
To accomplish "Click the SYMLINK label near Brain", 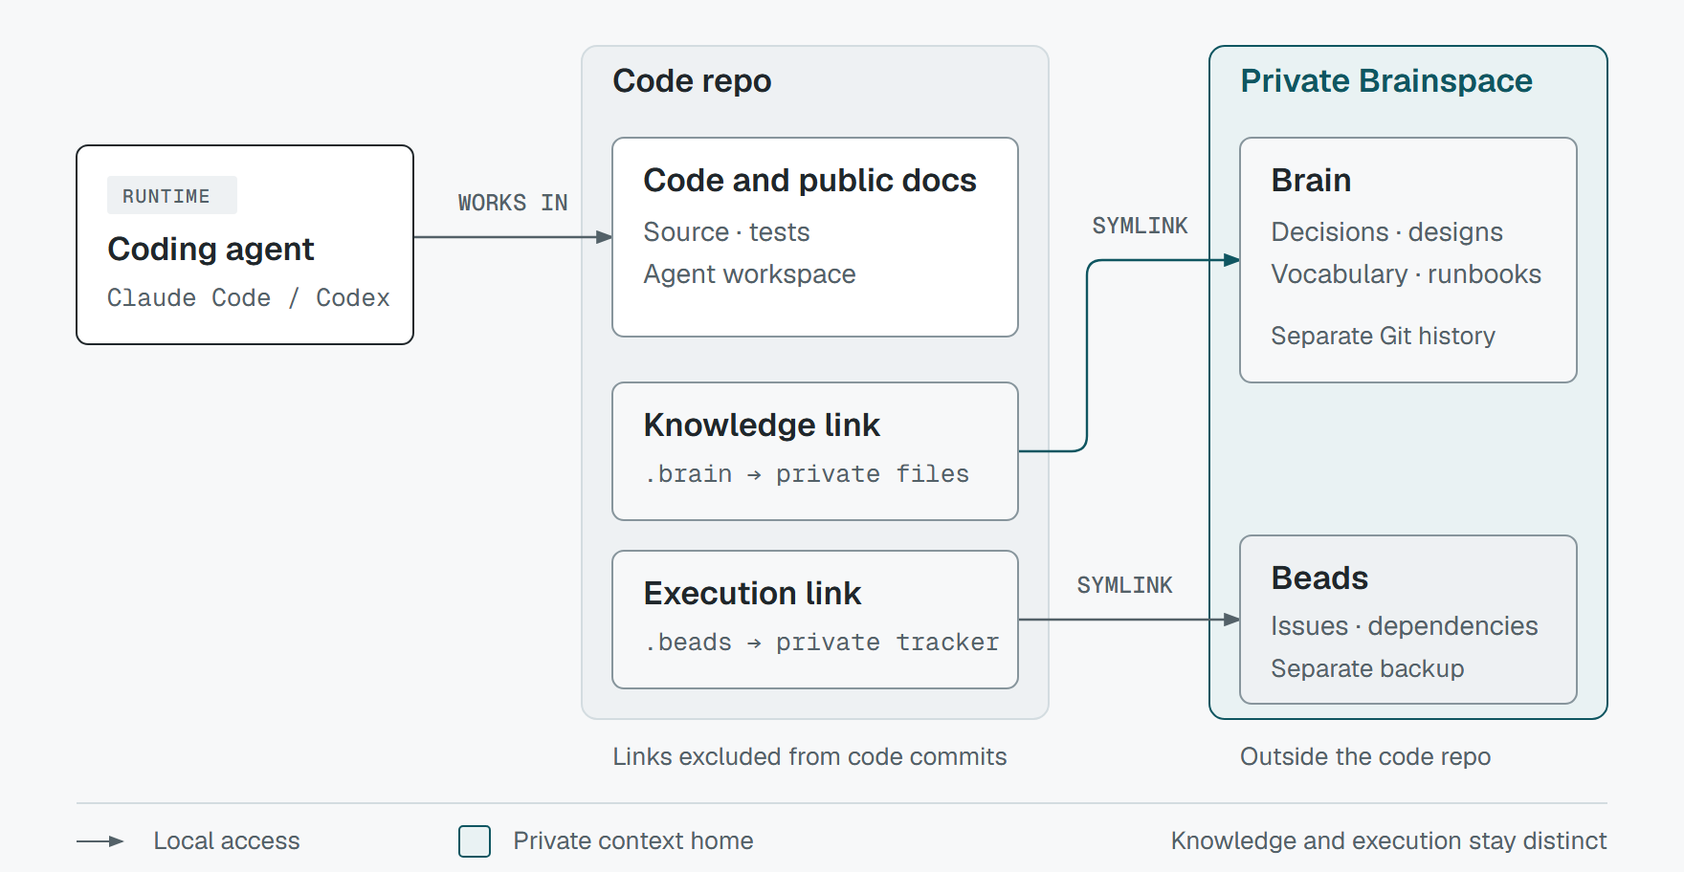I will click(1140, 226).
